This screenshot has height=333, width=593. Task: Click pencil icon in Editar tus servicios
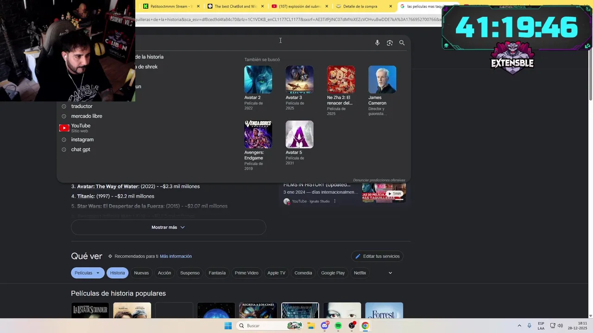358,256
